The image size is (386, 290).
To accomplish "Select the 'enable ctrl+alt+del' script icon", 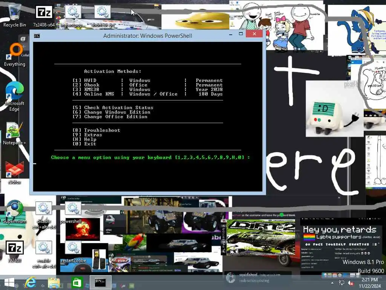I will pyautogui.click(x=44, y=255).
